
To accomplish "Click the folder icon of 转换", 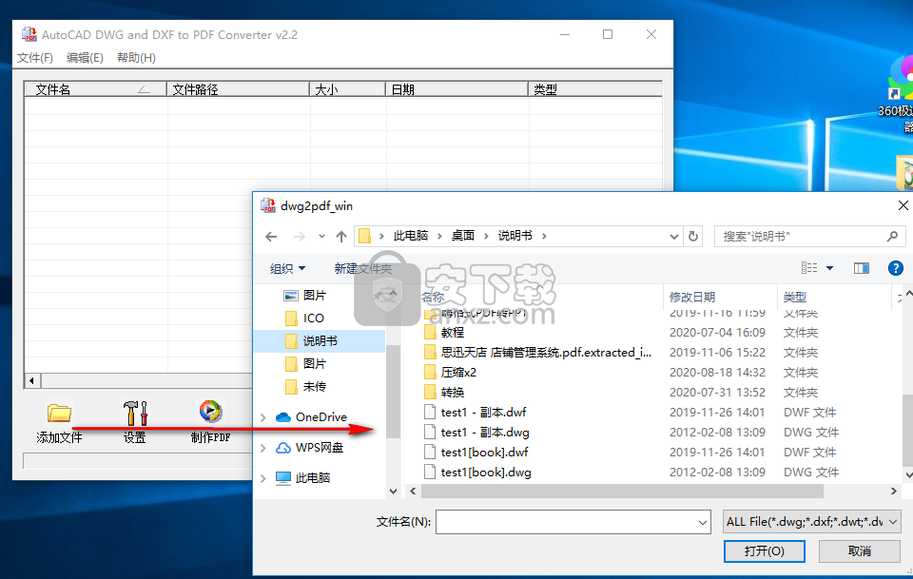I will click(x=430, y=393).
